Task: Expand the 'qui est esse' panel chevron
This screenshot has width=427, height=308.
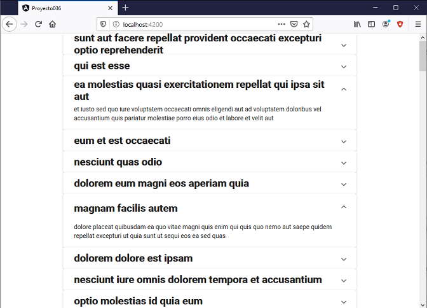Action: point(344,67)
